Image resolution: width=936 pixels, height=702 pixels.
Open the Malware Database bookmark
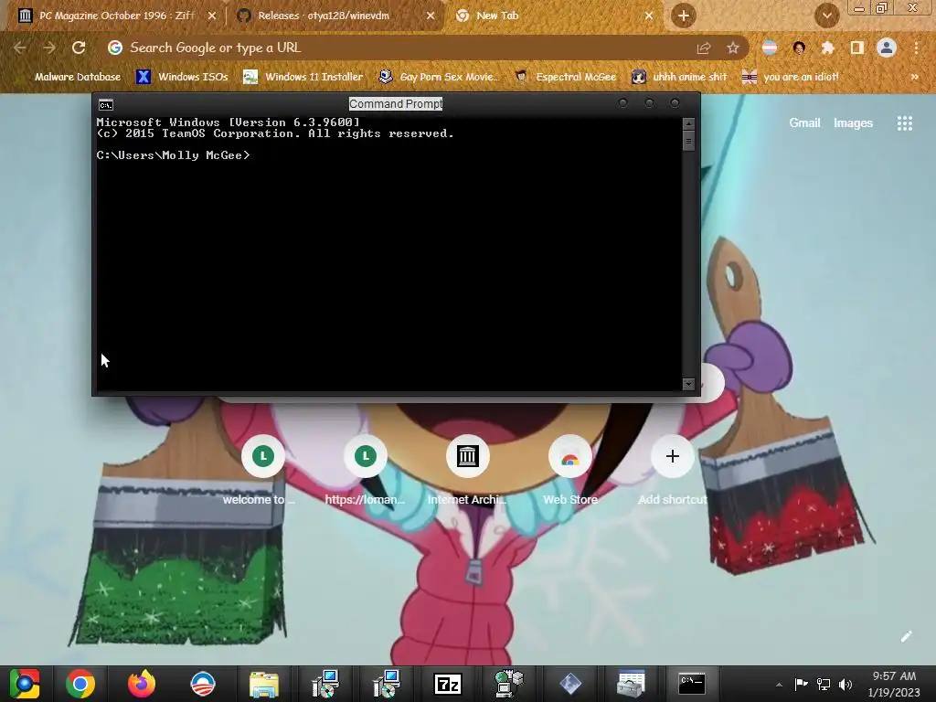[70, 77]
